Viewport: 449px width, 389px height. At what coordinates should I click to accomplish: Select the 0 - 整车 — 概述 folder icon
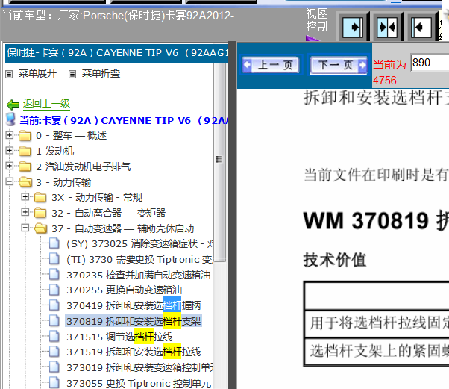click(x=25, y=136)
